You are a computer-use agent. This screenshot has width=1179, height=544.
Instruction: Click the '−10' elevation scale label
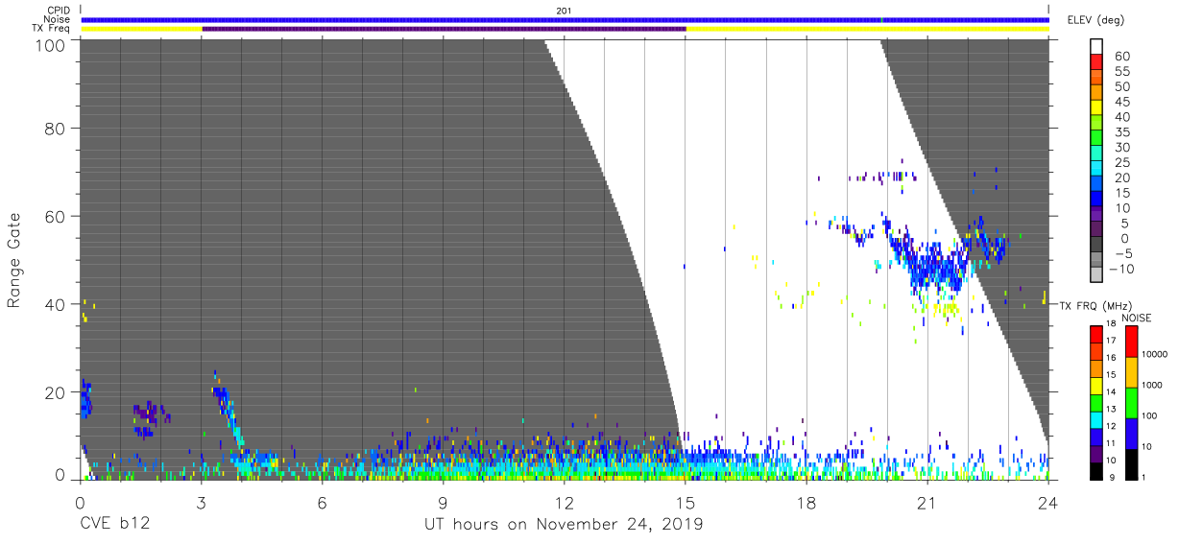click(1123, 269)
